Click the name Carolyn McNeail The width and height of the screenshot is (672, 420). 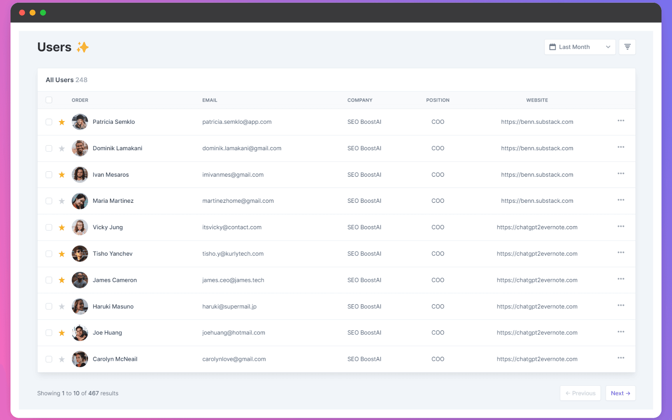point(115,359)
